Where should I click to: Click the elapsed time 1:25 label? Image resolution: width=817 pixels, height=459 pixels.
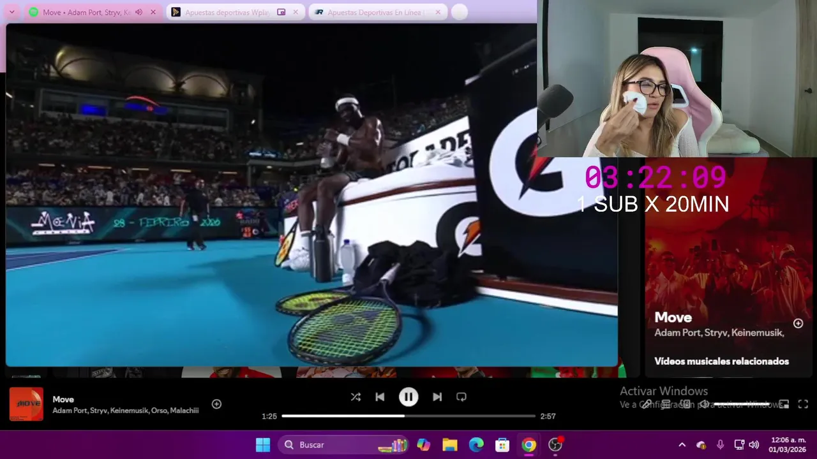(x=269, y=416)
